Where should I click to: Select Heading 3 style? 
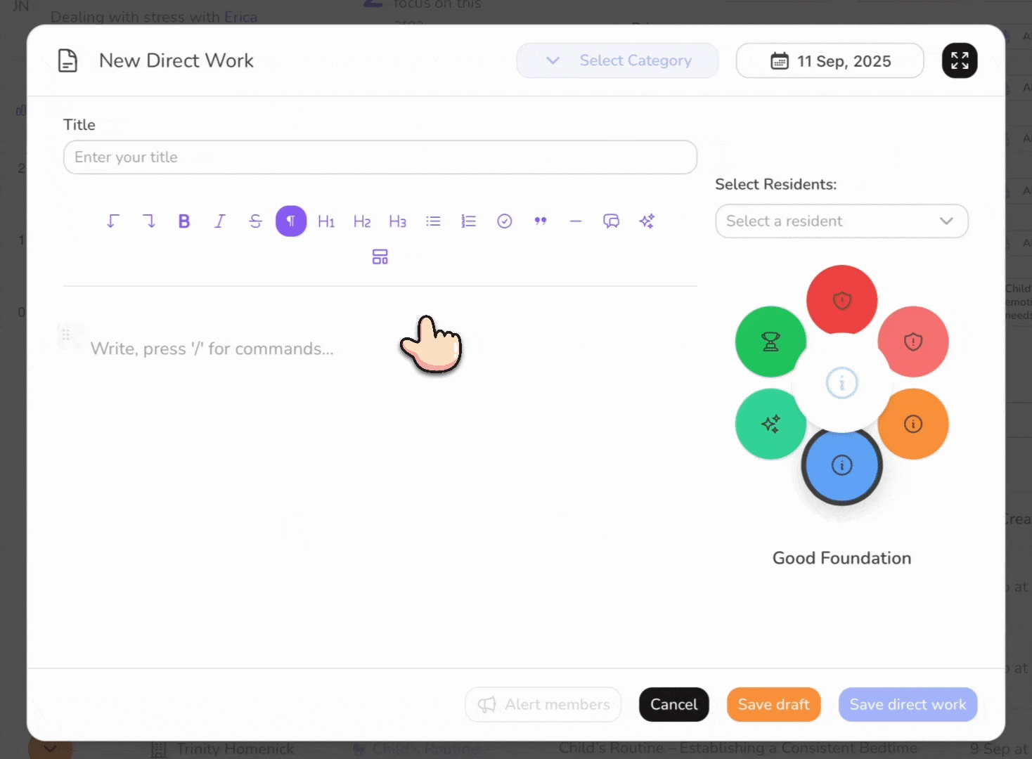[397, 221]
